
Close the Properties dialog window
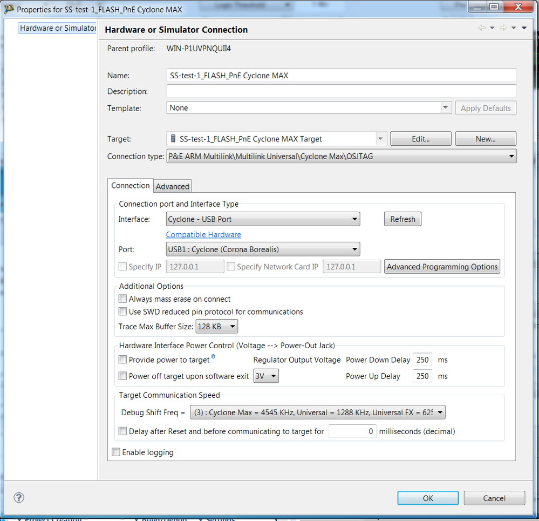tap(518, 6)
